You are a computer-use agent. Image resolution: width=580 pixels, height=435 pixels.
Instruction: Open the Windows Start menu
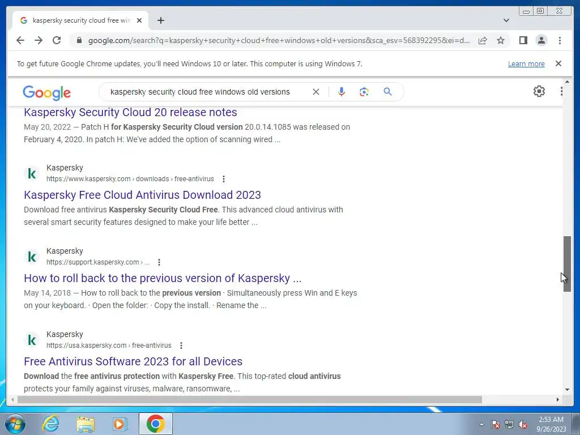point(15,424)
